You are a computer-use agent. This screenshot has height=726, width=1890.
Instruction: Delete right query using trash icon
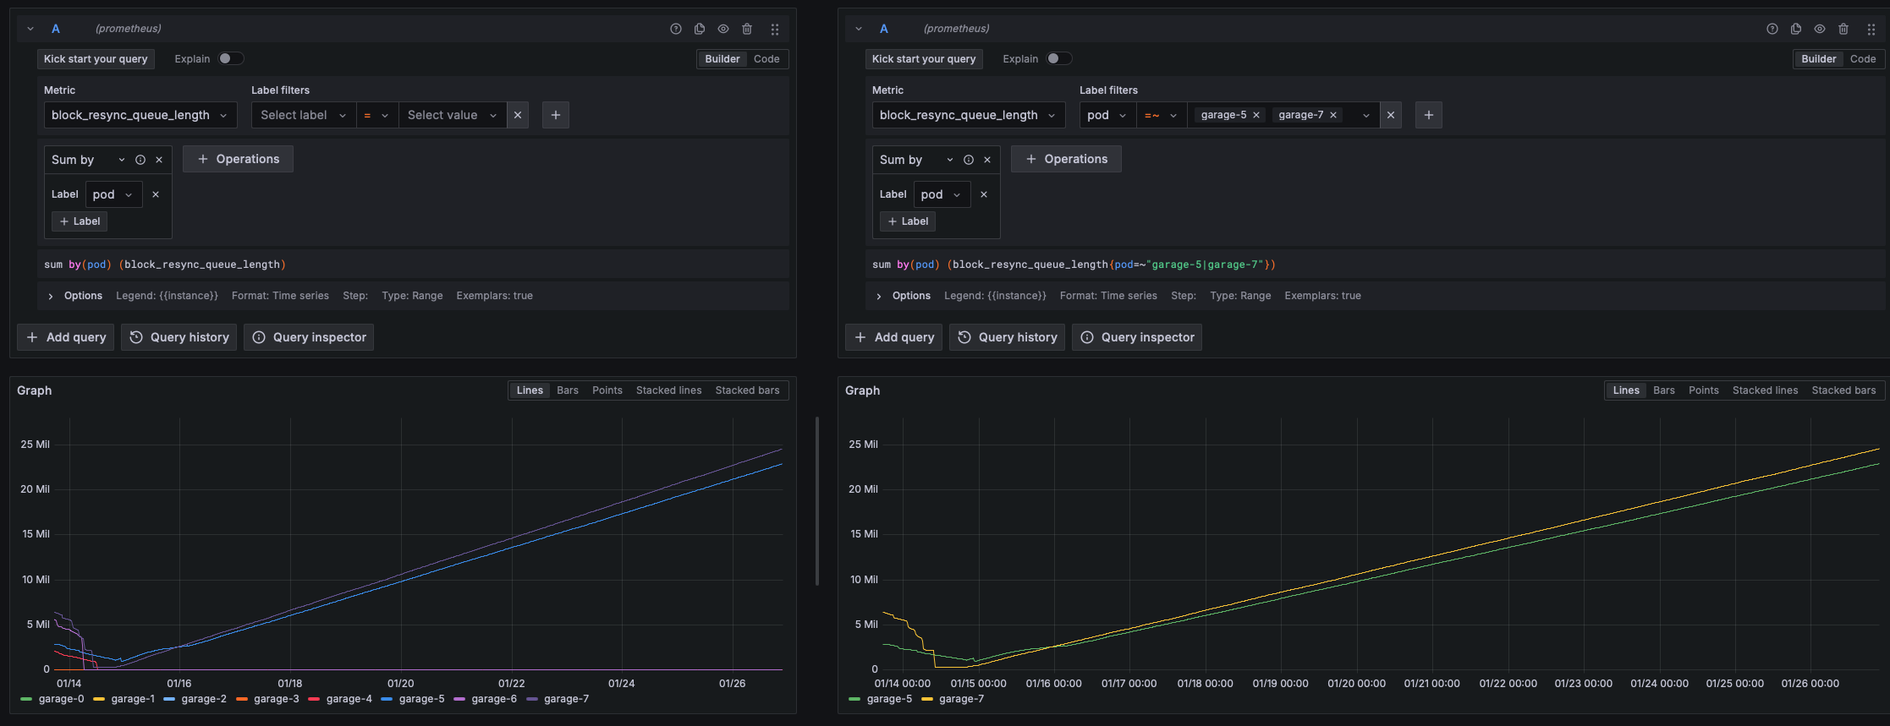click(x=1843, y=29)
